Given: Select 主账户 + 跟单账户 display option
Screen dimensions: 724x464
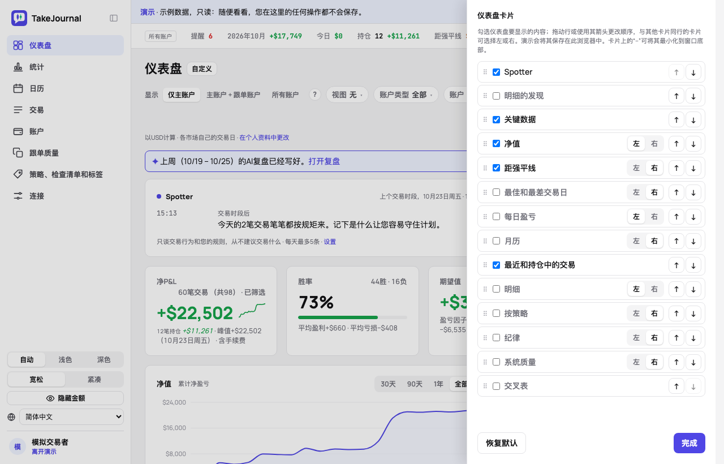Looking at the screenshot, I should [x=233, y=95].
